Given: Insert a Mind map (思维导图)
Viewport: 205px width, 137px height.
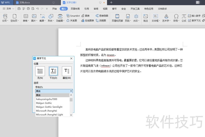Looking at the screenshot, I should 102,16.
